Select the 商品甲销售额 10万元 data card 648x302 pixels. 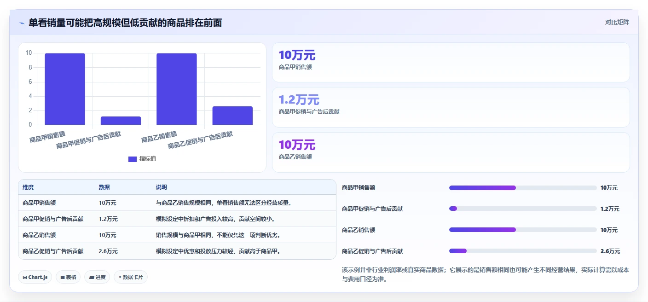pos(451,62)
